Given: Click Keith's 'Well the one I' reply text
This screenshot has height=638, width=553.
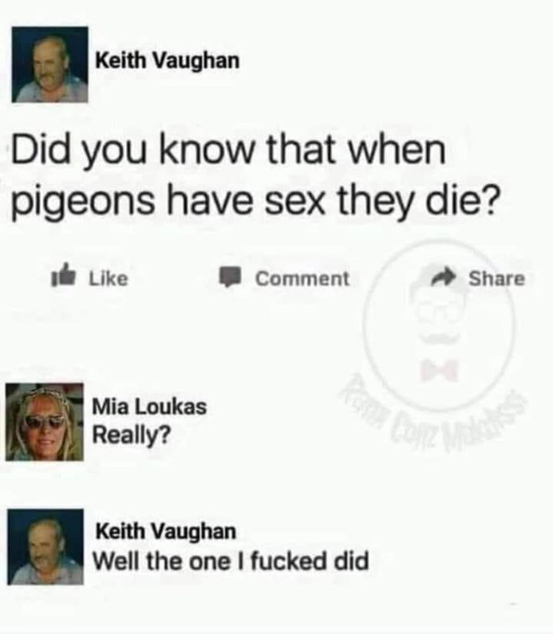Looking at the screenshot, I should click(231, 561).
